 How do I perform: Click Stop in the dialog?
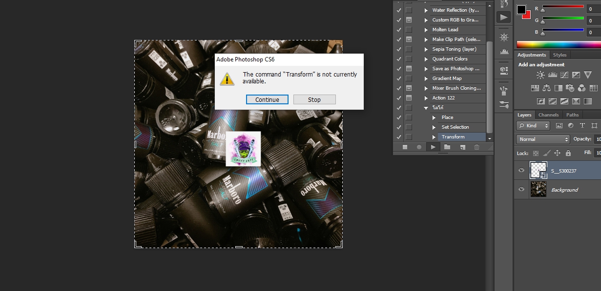pyautogui.click(x=314, y=99)
